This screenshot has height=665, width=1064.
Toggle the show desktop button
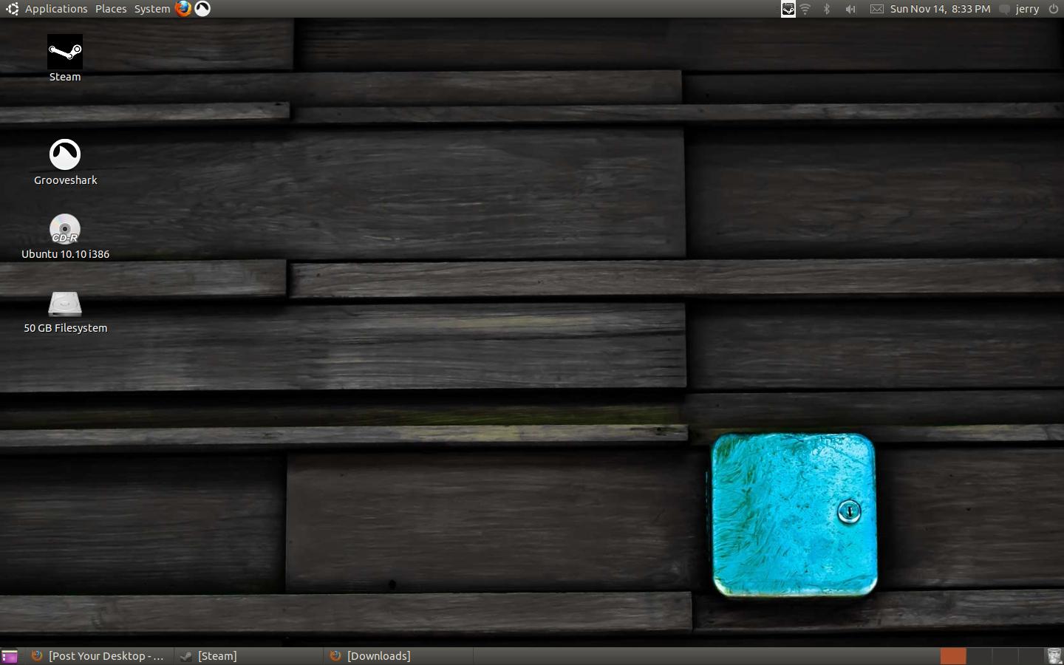[x=10, y=656]
